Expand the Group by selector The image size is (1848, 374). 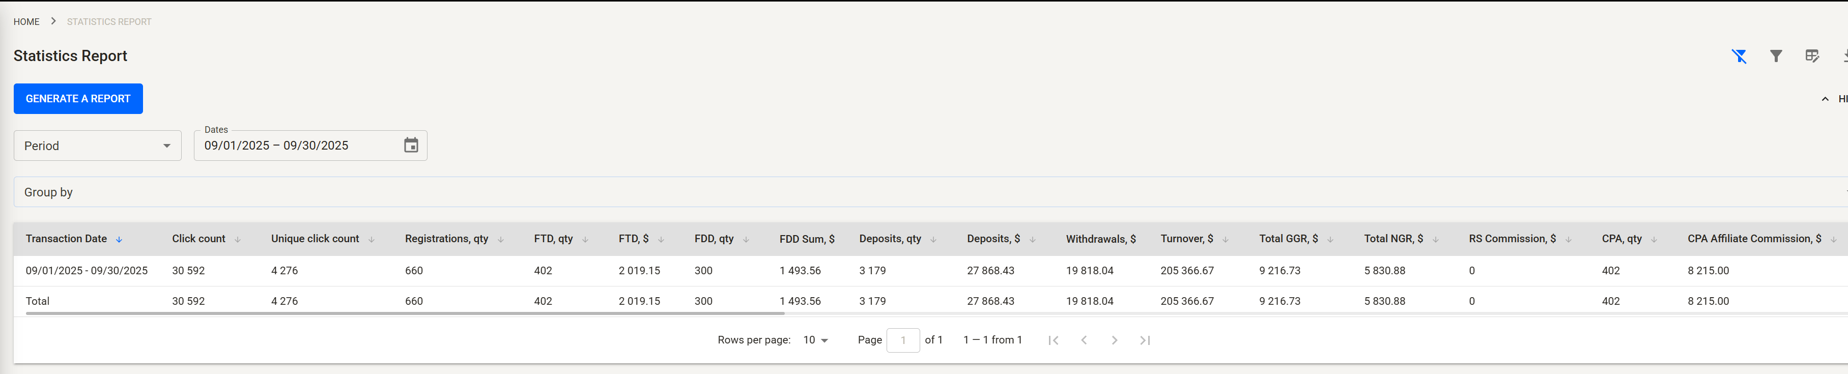click(x=925, y=192)
